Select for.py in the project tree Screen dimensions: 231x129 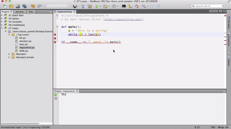click(x=22, y=38)
